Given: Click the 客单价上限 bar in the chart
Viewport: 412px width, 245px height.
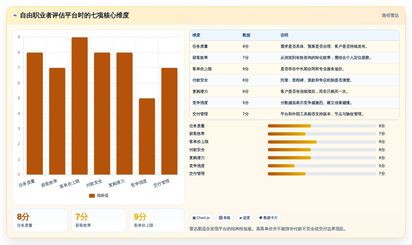Looking at the screenshot, I should (80, 106).
